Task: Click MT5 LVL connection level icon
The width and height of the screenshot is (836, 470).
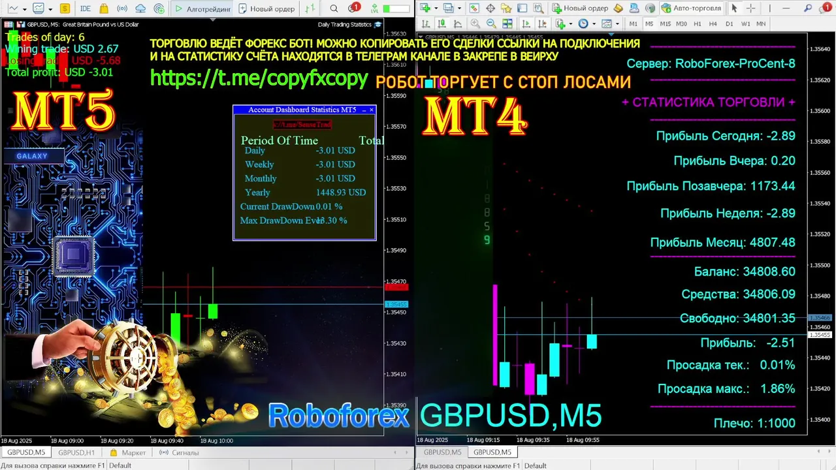Action: [x=374, y=8]
